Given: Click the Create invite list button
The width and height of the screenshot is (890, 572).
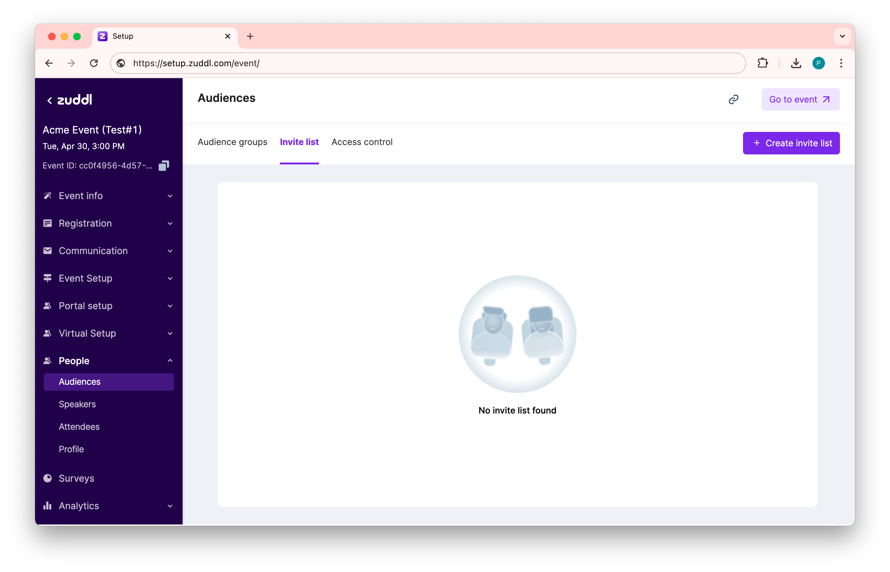Looking at the screenshot, I should pos(791,143).
